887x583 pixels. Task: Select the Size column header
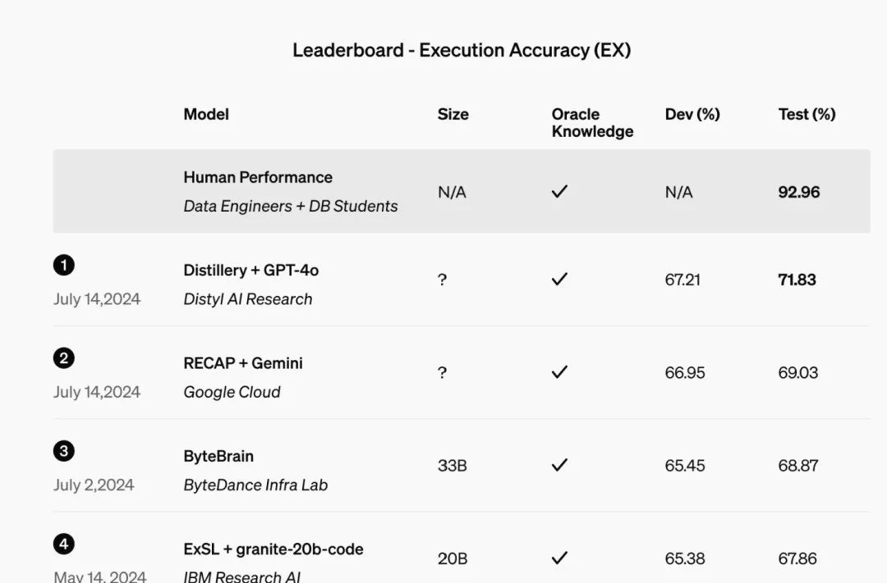(453, 114)
